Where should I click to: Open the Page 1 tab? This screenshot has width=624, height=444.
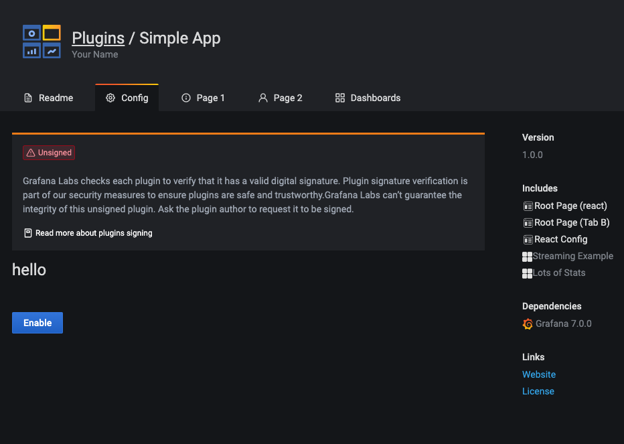[203, 98]
